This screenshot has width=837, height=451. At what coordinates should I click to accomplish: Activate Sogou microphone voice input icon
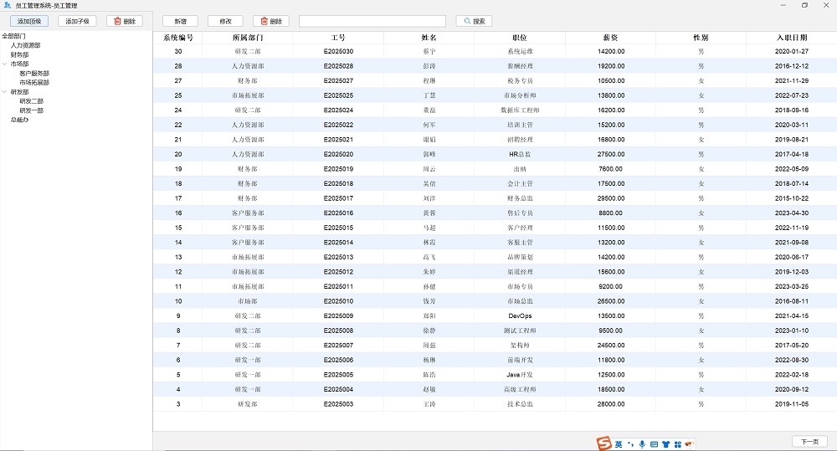(642, 444)
